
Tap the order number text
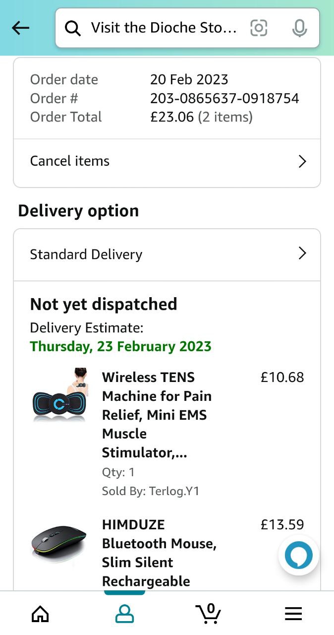pos(224,98)
